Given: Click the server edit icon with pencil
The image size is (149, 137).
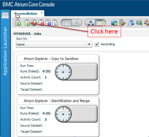Looking at the screenshot, I should coord(122,22).
